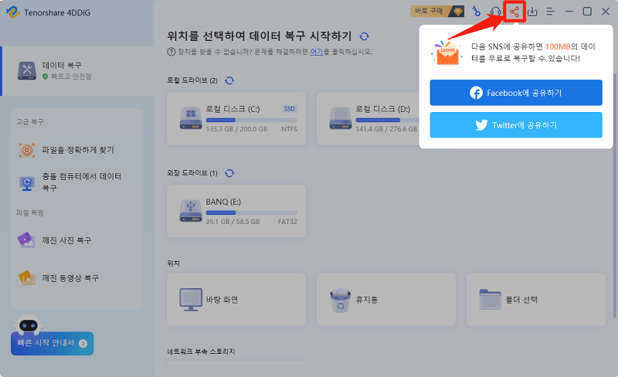
Task: Open 데이터 복구 sidebar section
Action: 78,71
